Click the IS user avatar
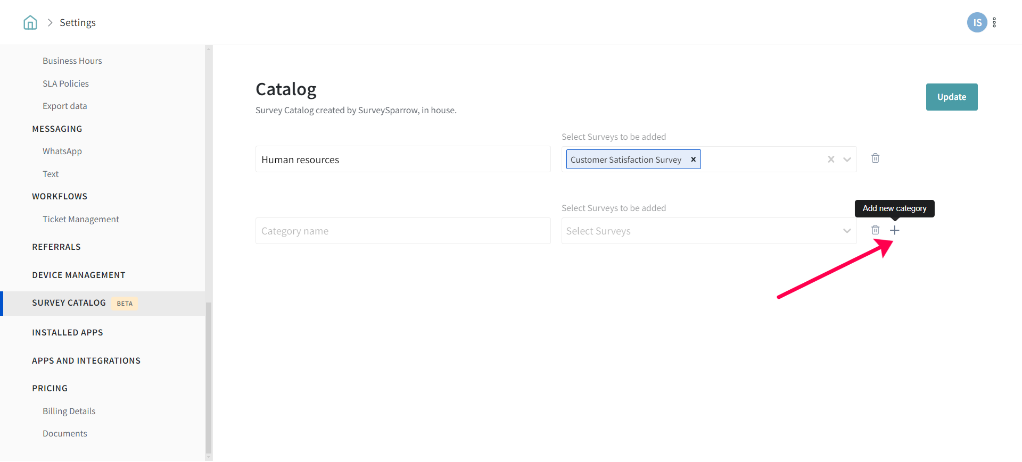1022x462 pixels. pyautogui.click(x=977, y=22)
